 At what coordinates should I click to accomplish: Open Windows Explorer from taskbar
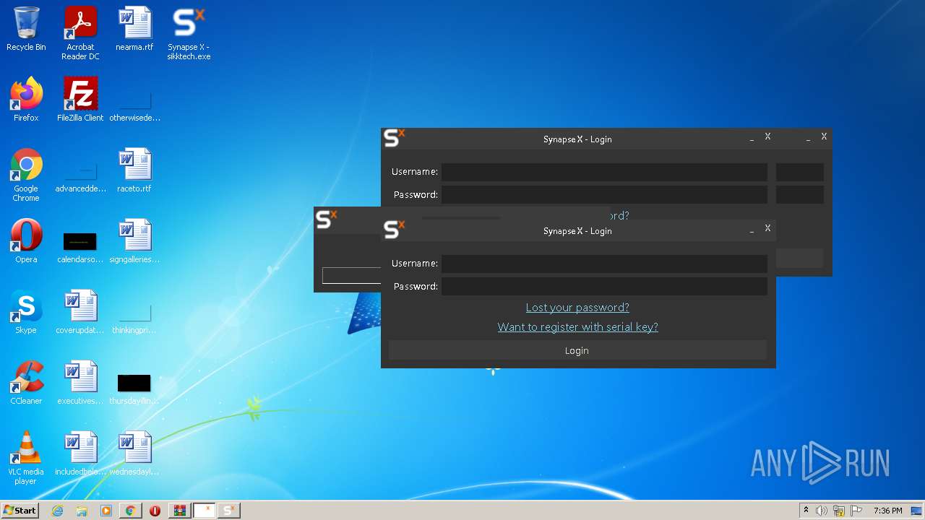click(82, 511)
